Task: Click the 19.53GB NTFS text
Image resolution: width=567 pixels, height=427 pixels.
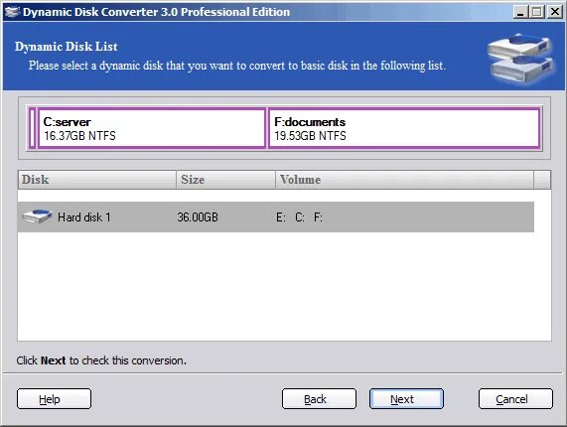Action: (310, 136)
